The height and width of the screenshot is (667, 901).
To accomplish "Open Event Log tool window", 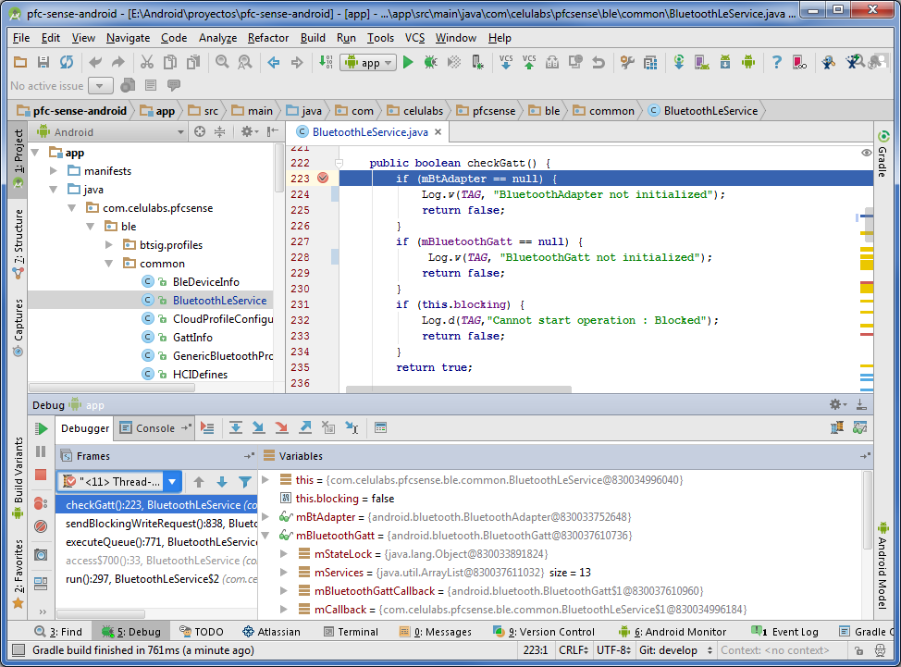I will point(785,632).
